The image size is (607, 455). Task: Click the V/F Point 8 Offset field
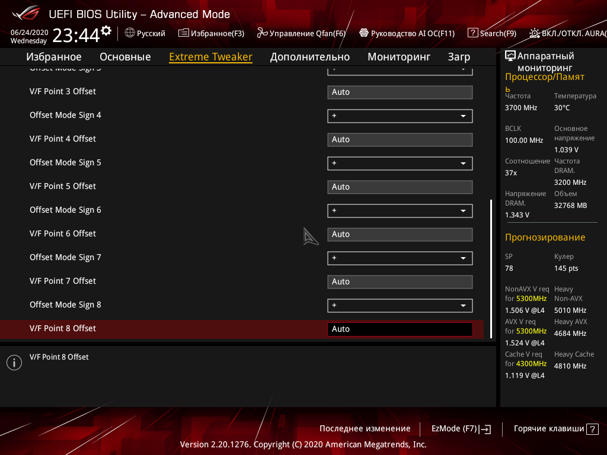click(x=400, y=329)
